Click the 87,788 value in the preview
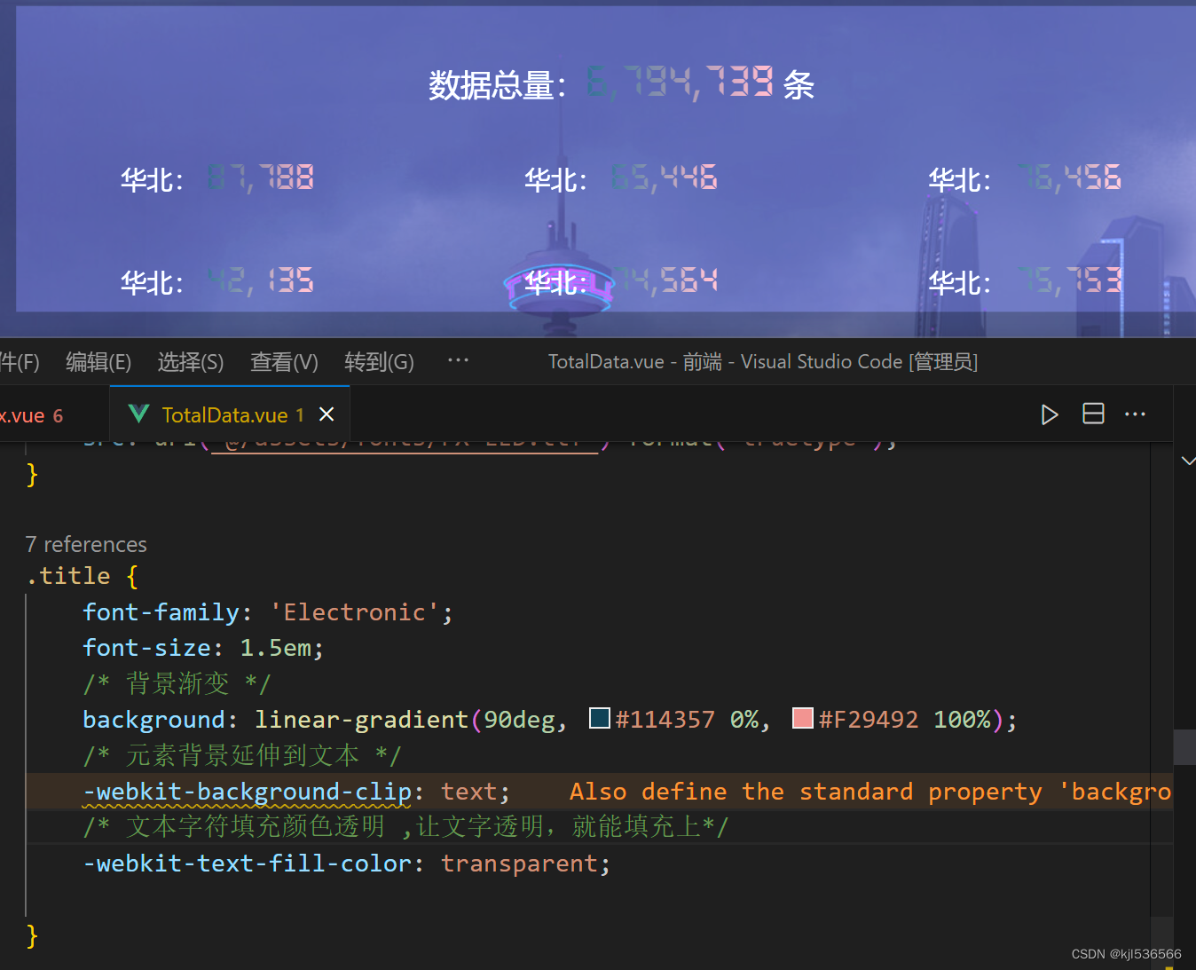 pyautogui.click(x=260, y=178)
